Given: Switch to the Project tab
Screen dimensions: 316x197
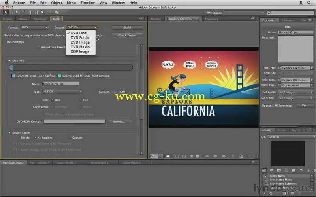Looking at the screenshot, I should 8,19.
